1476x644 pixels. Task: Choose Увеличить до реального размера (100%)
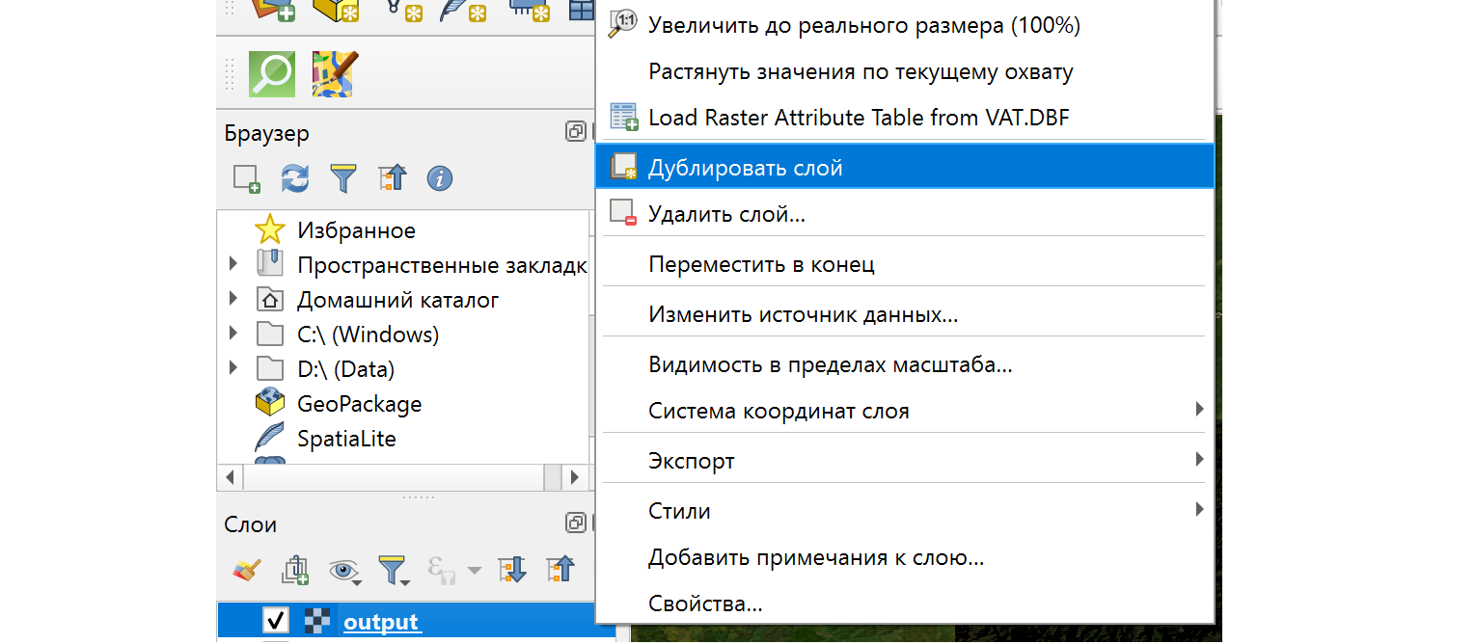click(x=905, y=25)
